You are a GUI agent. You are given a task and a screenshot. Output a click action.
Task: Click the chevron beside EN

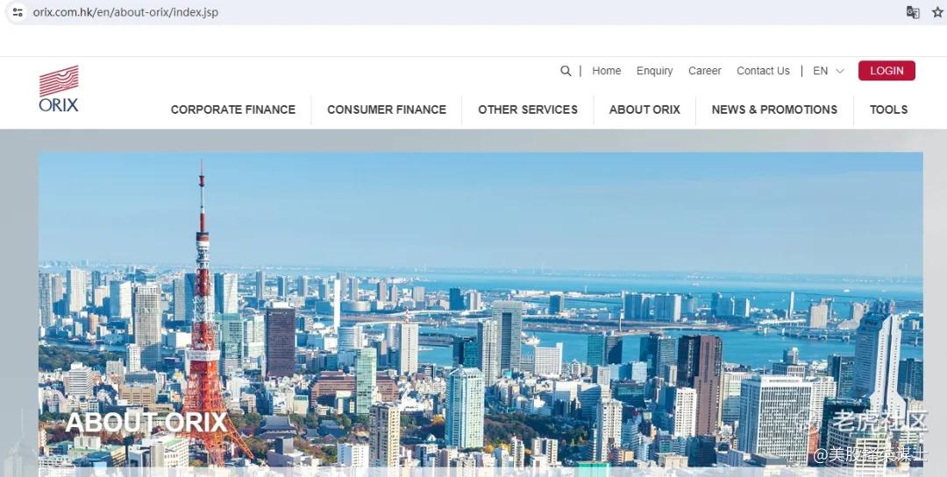[839, 71]
